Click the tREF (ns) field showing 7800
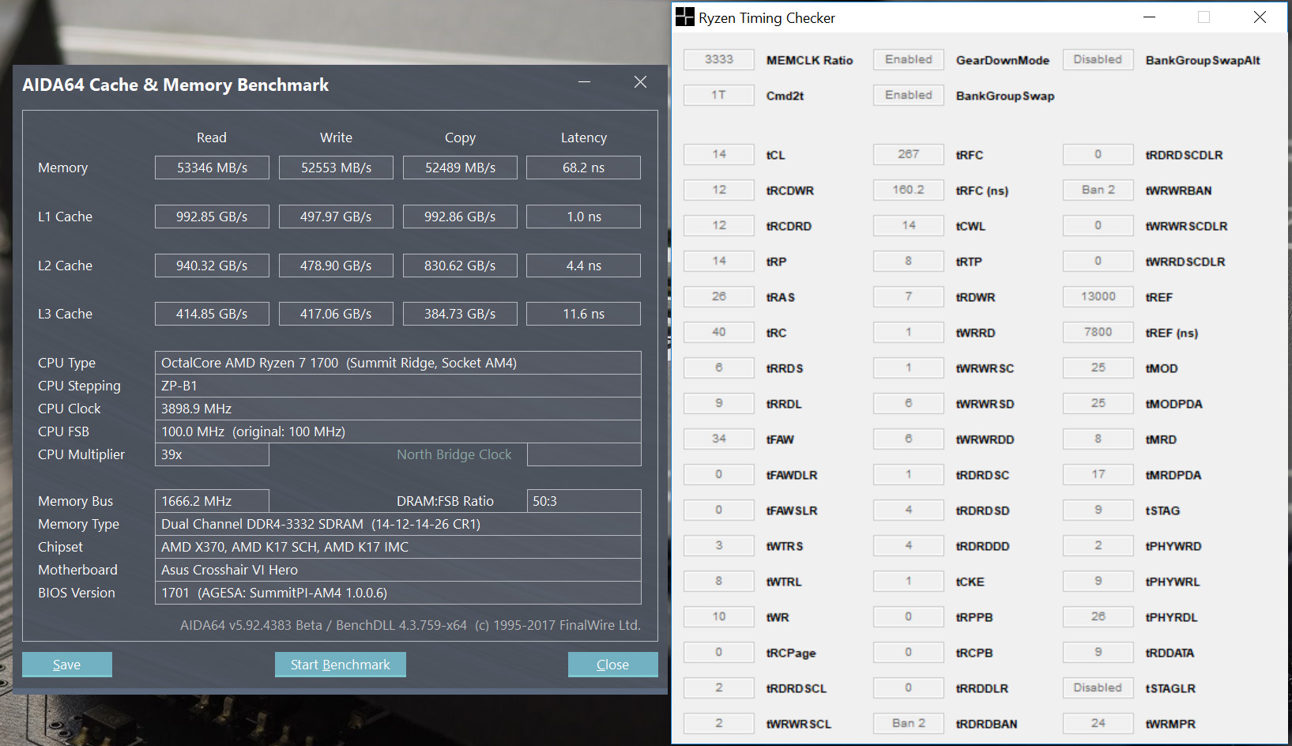This screenshot has width=1292, height=746. point(1098,332)
